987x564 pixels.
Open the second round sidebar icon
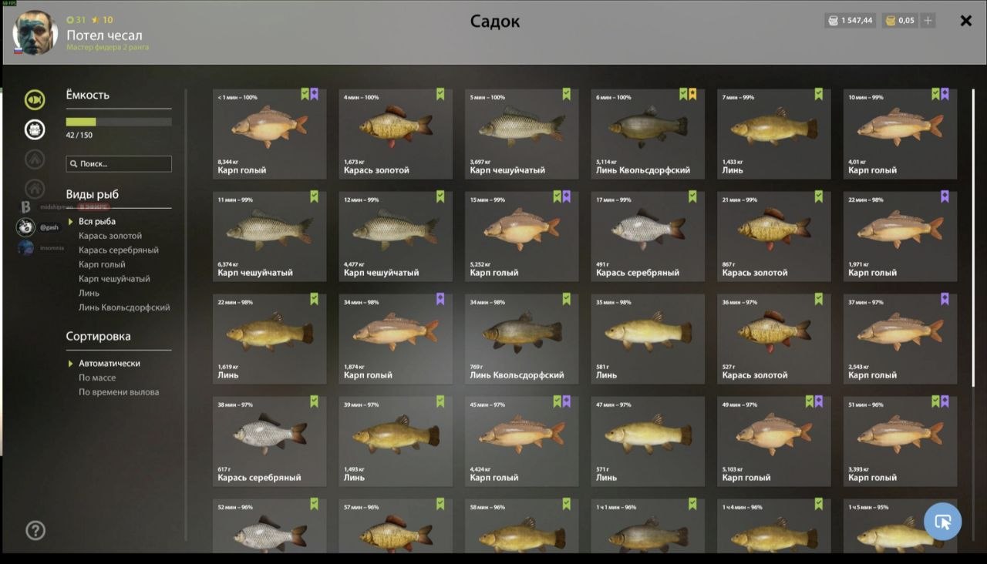pos(35,129)
